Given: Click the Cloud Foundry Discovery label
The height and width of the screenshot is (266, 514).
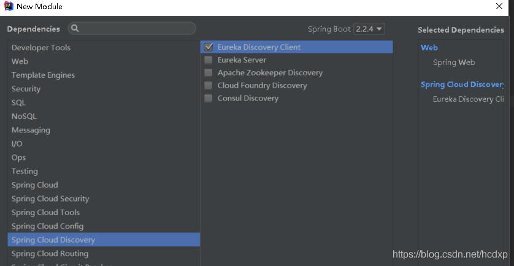Looking at the screenshot, I should 263,86.
